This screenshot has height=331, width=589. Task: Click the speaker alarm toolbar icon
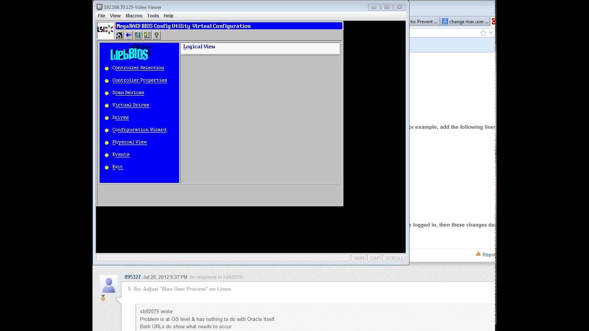(147, 35)
